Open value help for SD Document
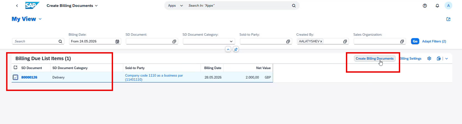This screenshot has width=462, height=124. tap(174, 41)
